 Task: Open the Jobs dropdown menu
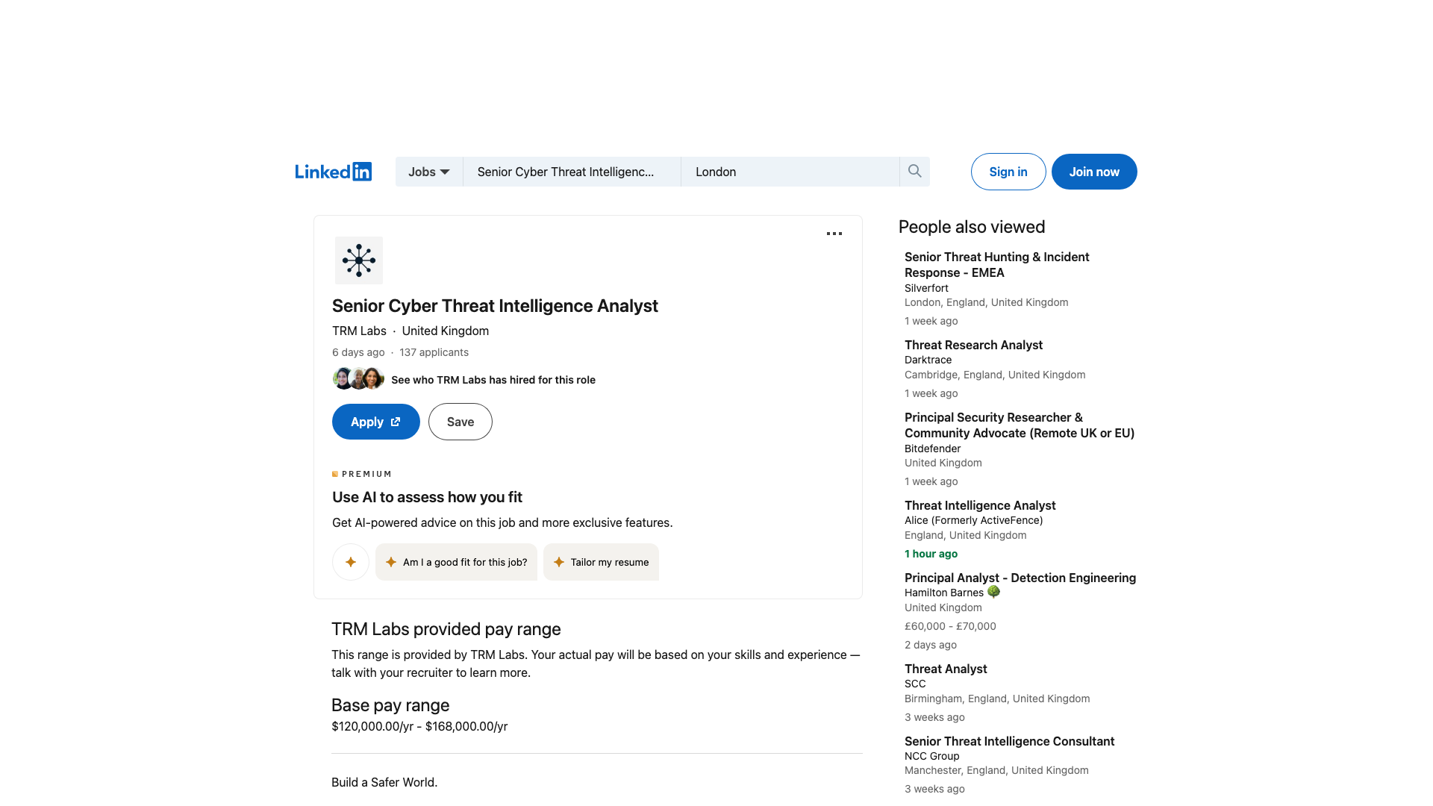(429, 172)
